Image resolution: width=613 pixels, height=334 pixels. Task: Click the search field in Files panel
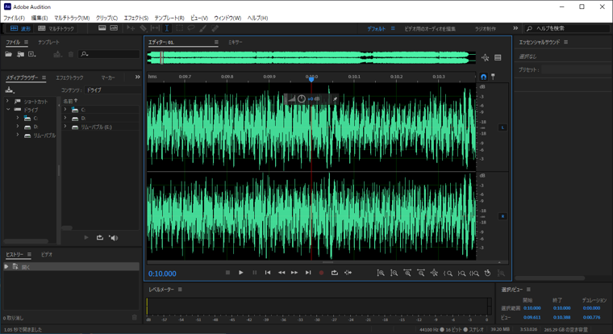[x=109, y=54]
